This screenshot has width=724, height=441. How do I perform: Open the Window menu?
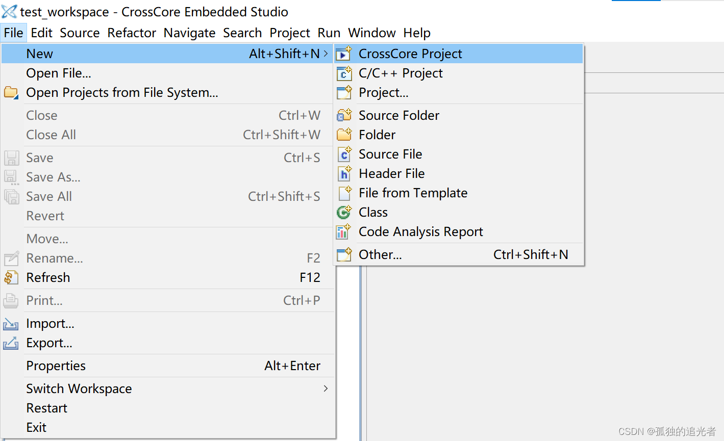point(372,33)
